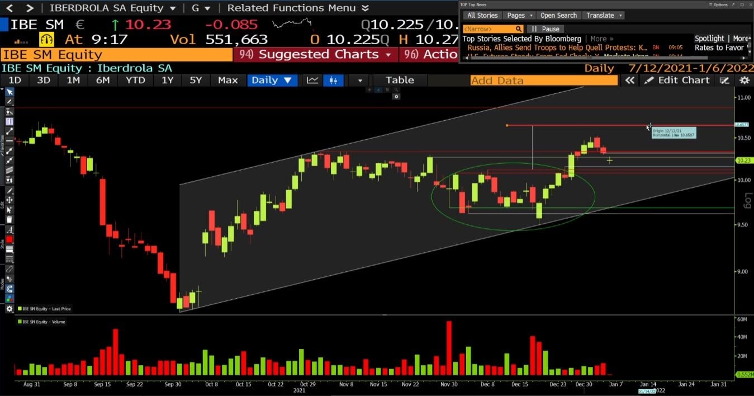754x396 pixels.
Task: Select the ruler measure tool
Action: tap(10, 270)
